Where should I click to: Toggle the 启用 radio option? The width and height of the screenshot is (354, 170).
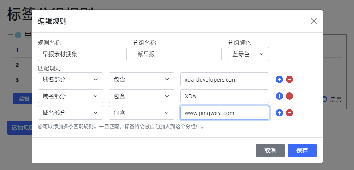tap(324, 99)
